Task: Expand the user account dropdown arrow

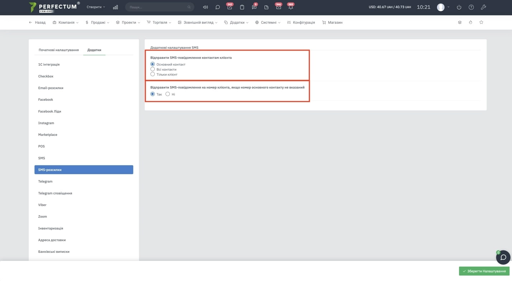Action: pos(448,7)
